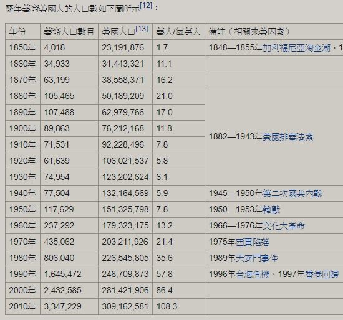
Task: Select the 1910年 year cell
Action: (x=22, y=144)
